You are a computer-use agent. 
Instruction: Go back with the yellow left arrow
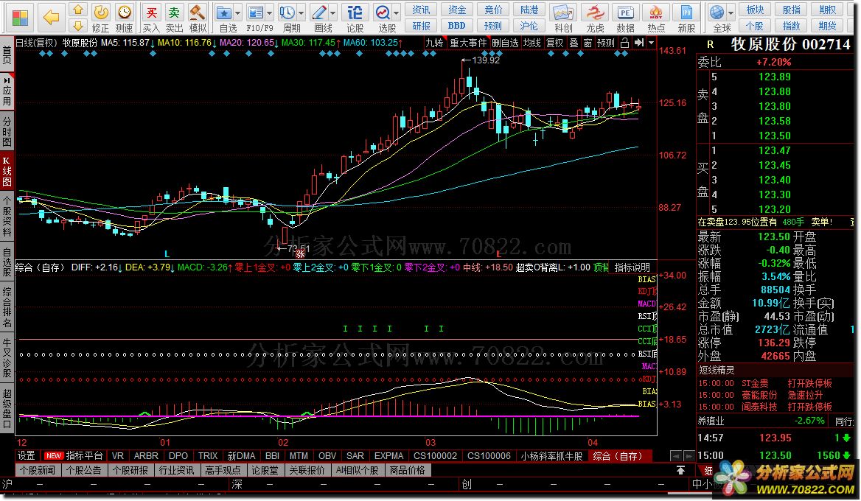pos(51,17)
